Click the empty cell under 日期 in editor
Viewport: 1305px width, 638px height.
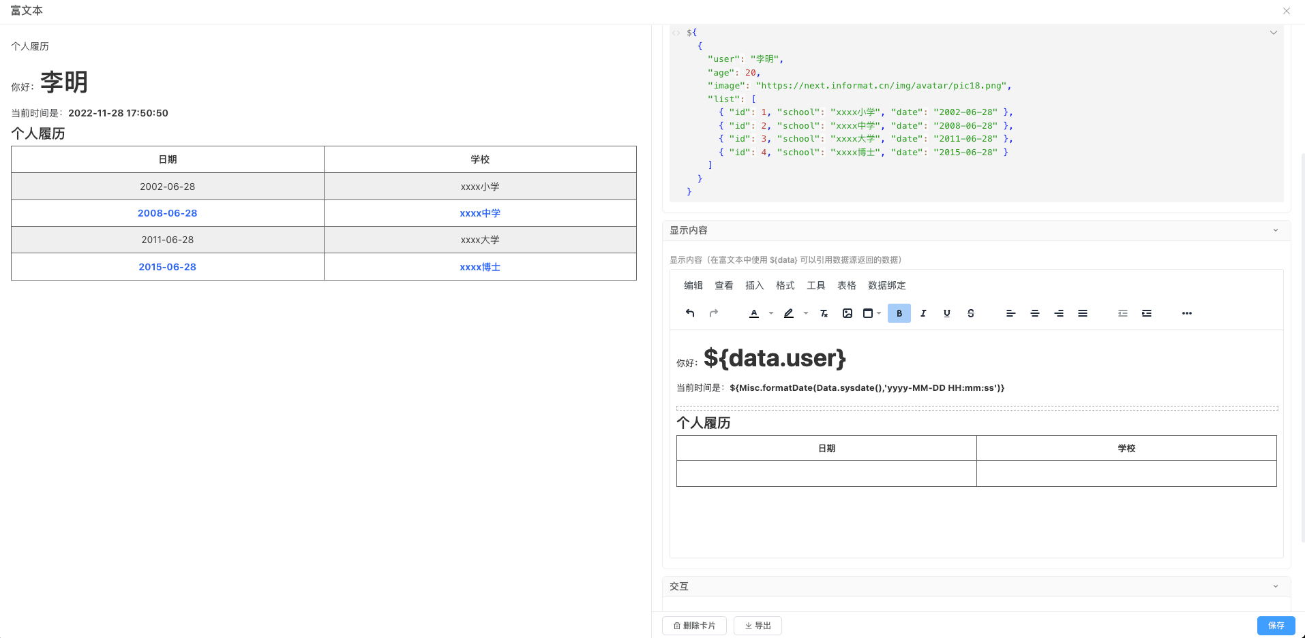(x=826, y=473)
